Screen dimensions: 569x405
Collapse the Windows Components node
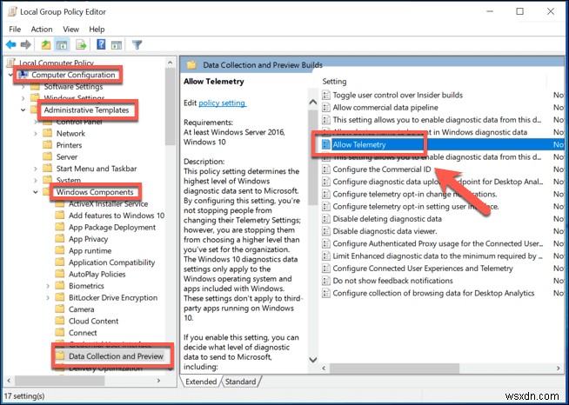36,192
